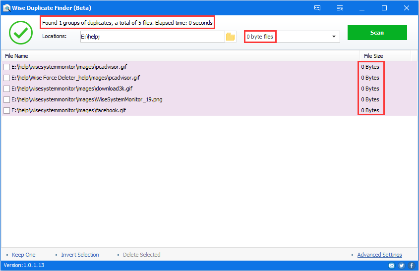Open Advanced Settings link

tap(379, 255)
